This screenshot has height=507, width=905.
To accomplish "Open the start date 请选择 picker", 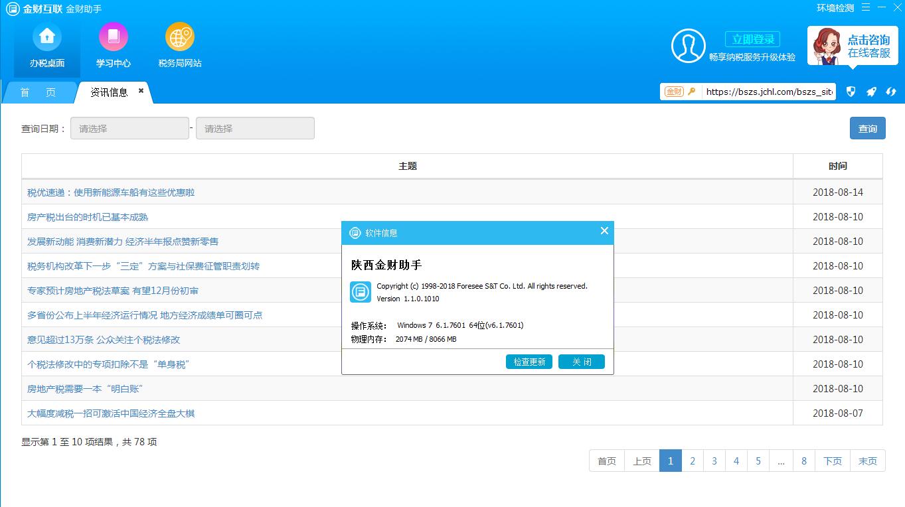I will point(129,128).
